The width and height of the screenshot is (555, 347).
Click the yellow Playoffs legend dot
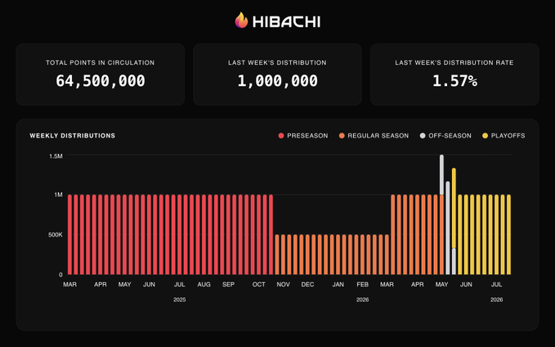[485, 136]
